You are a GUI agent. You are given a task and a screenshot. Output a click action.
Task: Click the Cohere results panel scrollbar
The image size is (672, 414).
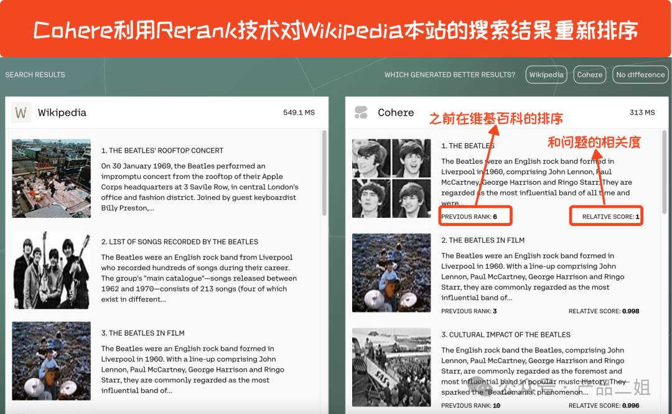(x=665, y=173)
